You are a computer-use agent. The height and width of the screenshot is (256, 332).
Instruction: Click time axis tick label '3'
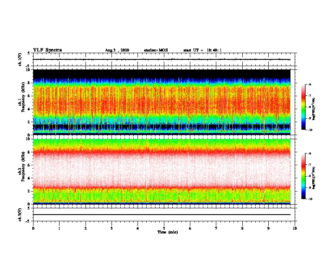[x=112, y=228]
